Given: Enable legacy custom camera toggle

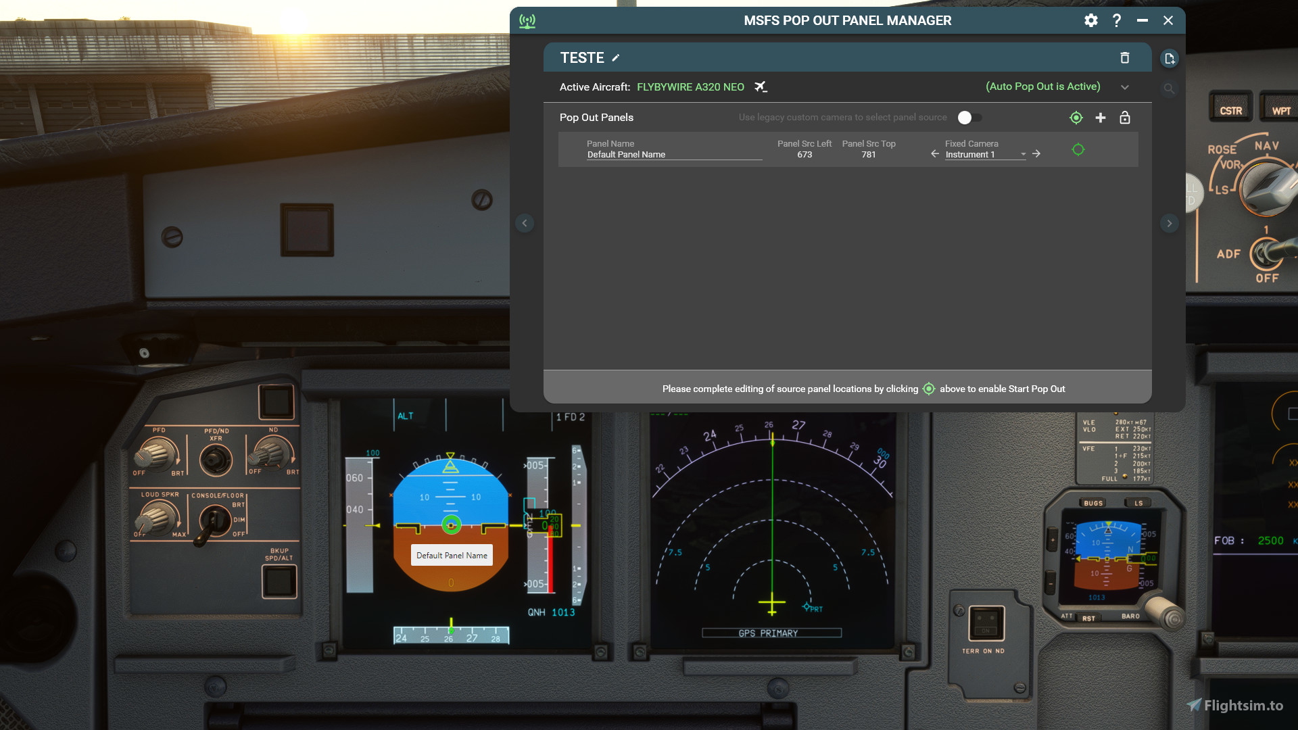Looking at the screenshot, I should [x=969, y=117].
